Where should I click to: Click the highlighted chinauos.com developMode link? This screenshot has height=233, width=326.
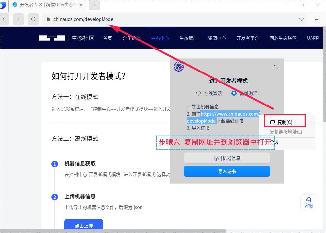point(223,117)
